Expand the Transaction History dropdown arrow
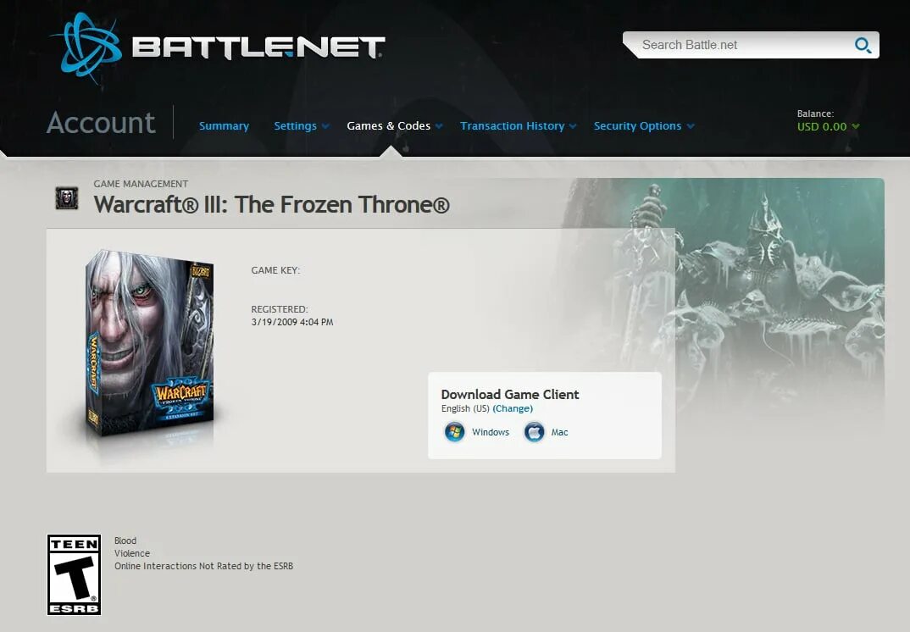The width and height of the screenshot is (910, 632). (573, 126)
